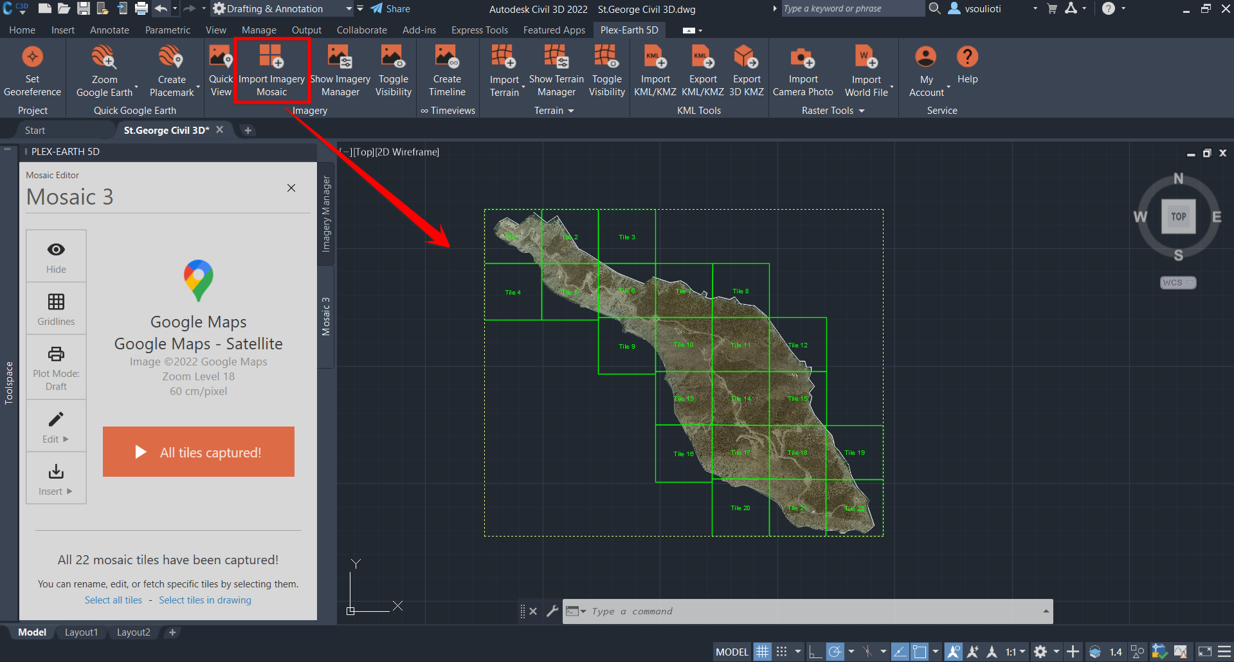Click Import Camera Photo tool

tap(803, 71)
